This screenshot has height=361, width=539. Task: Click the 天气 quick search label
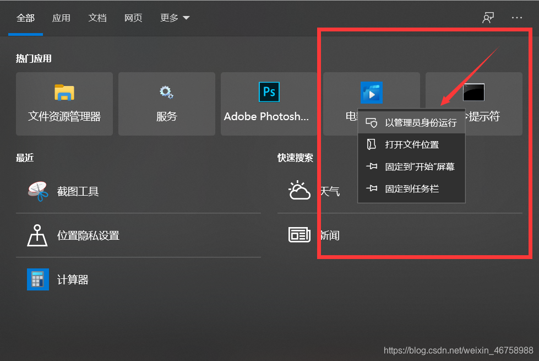[330, 191]
